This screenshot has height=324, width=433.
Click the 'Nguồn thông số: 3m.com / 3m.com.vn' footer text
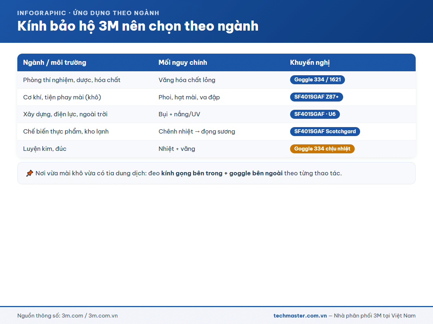pyautogui.click(x=67, y=316)
